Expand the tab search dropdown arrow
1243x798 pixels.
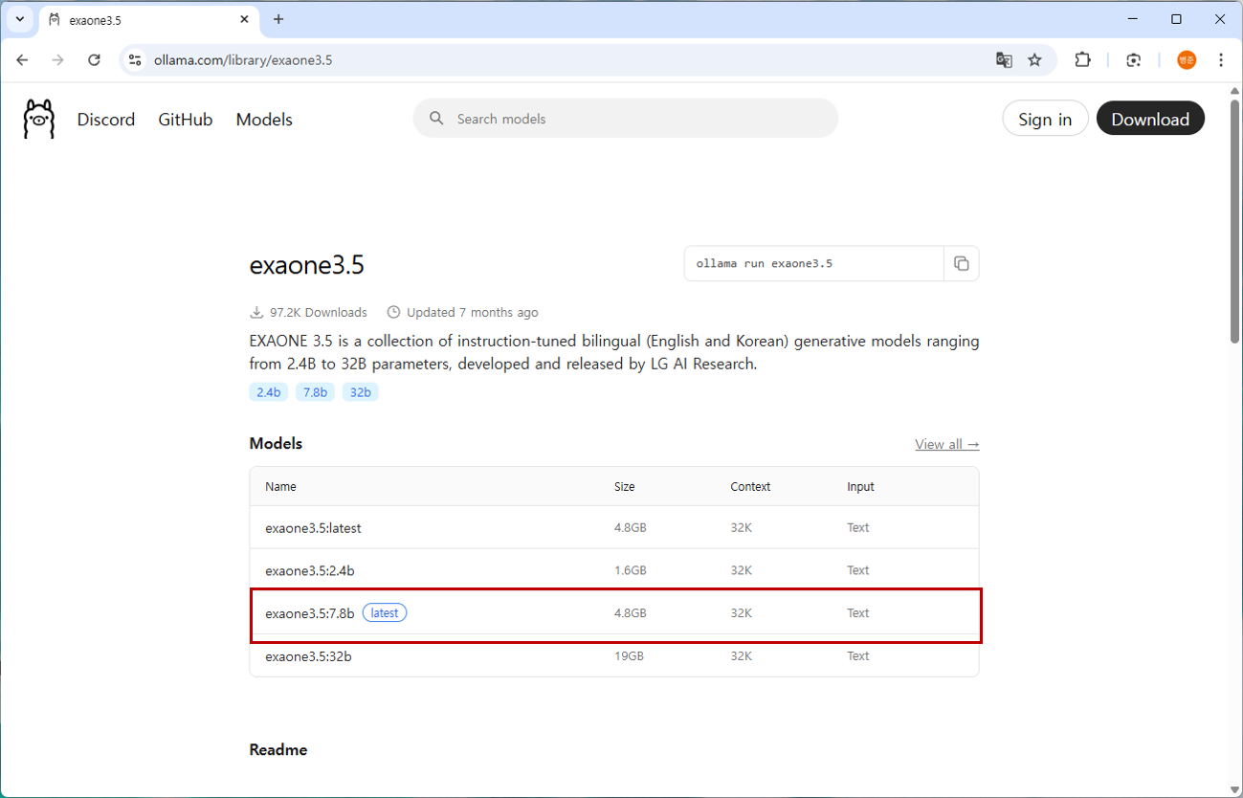[19, 19]
